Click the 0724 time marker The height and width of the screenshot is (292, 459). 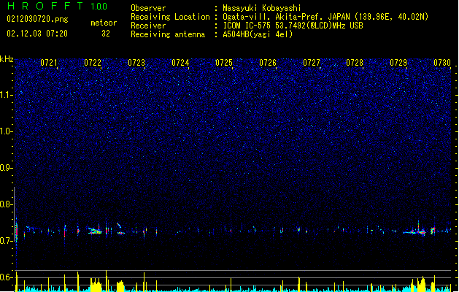click(x=180, y=63)
